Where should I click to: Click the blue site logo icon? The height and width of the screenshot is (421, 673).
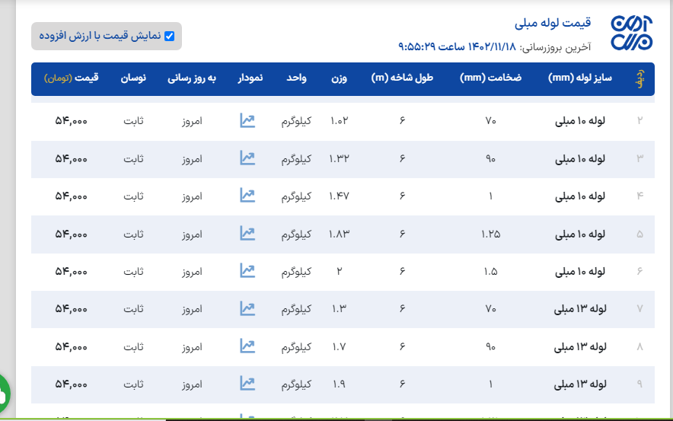click(x=631, y=33)
